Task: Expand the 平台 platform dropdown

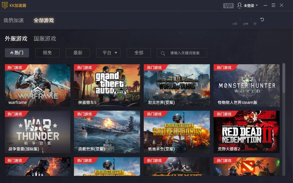Action: 108,52
